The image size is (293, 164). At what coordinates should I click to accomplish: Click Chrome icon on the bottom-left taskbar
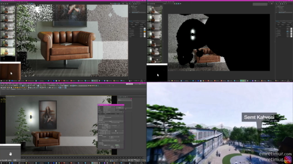click(59, 163)
